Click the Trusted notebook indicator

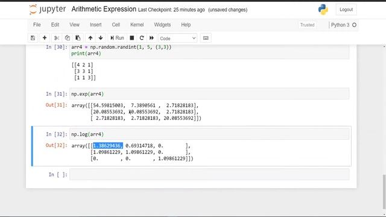point(307,25)
